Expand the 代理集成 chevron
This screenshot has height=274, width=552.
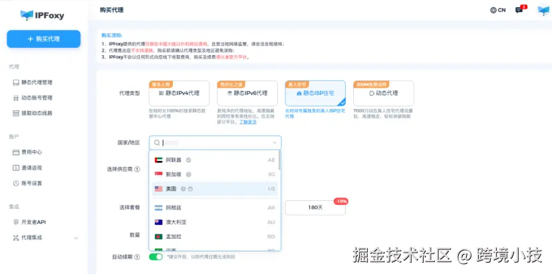pos(76,238)
